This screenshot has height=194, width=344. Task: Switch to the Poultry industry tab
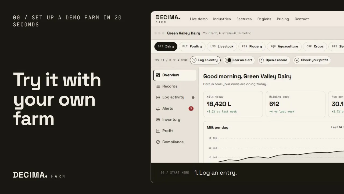coord(192,46)
